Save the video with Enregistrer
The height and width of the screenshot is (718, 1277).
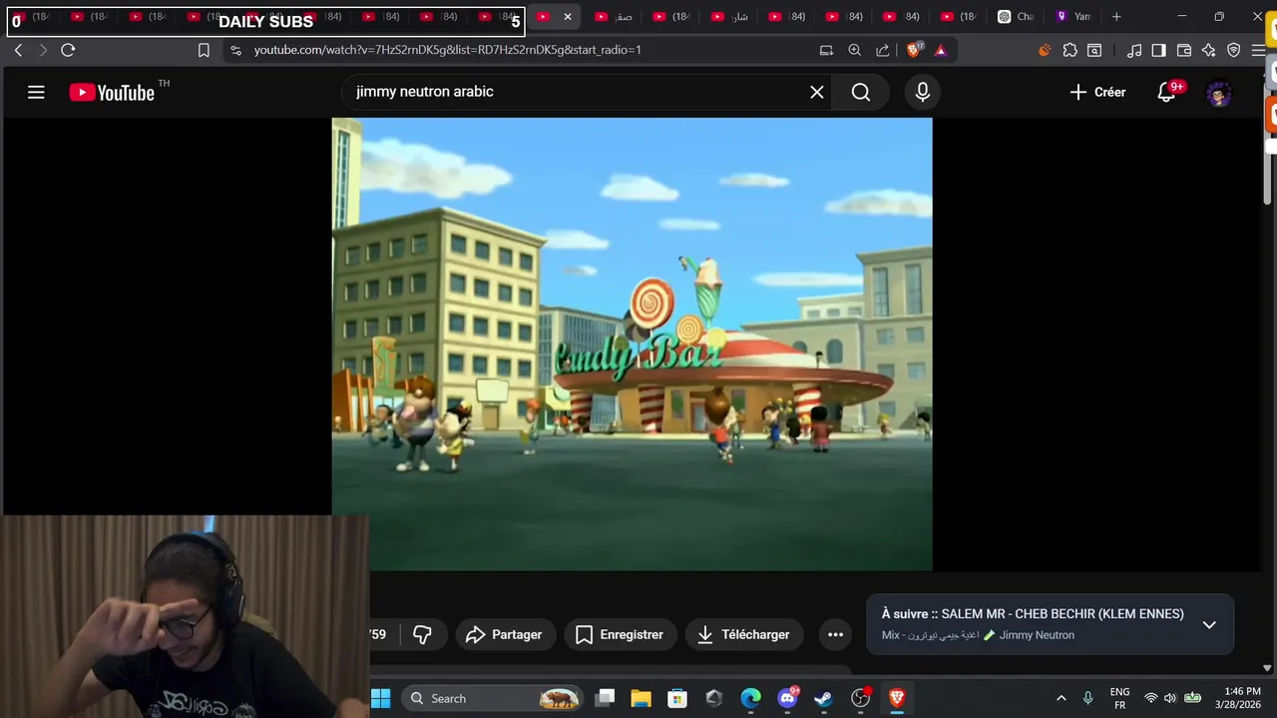(x=620, y=634)
